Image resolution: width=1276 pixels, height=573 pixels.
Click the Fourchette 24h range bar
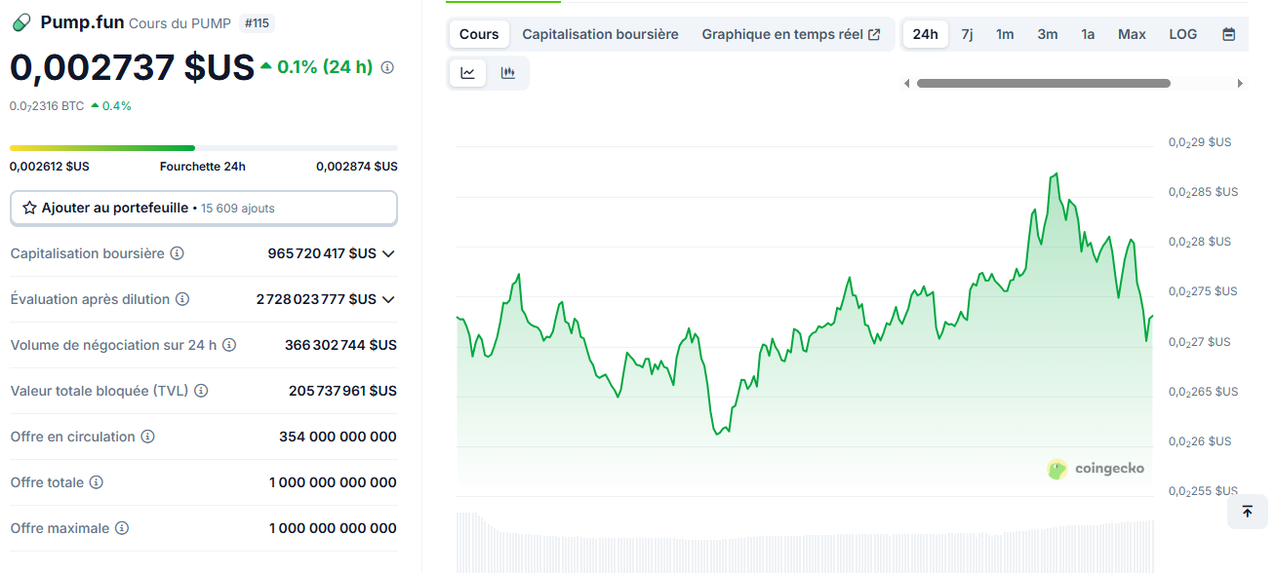(204, 148)
